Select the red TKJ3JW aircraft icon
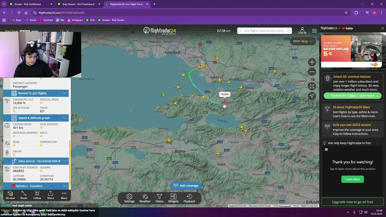Viewport: 386px width, 217px height. pos(225,102)
